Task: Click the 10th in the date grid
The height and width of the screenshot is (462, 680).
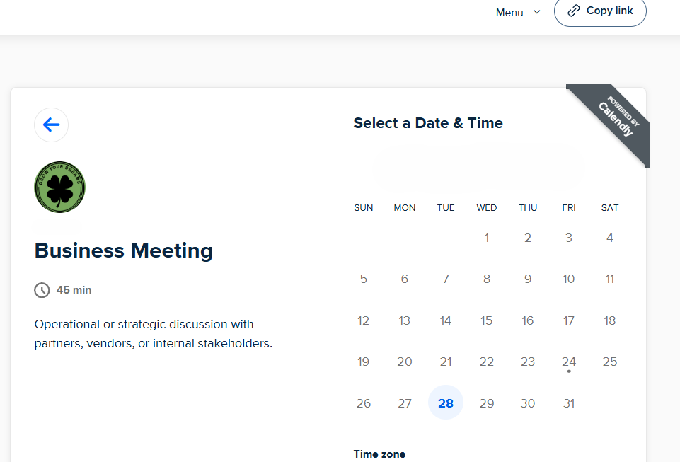Action: (569, 279)
